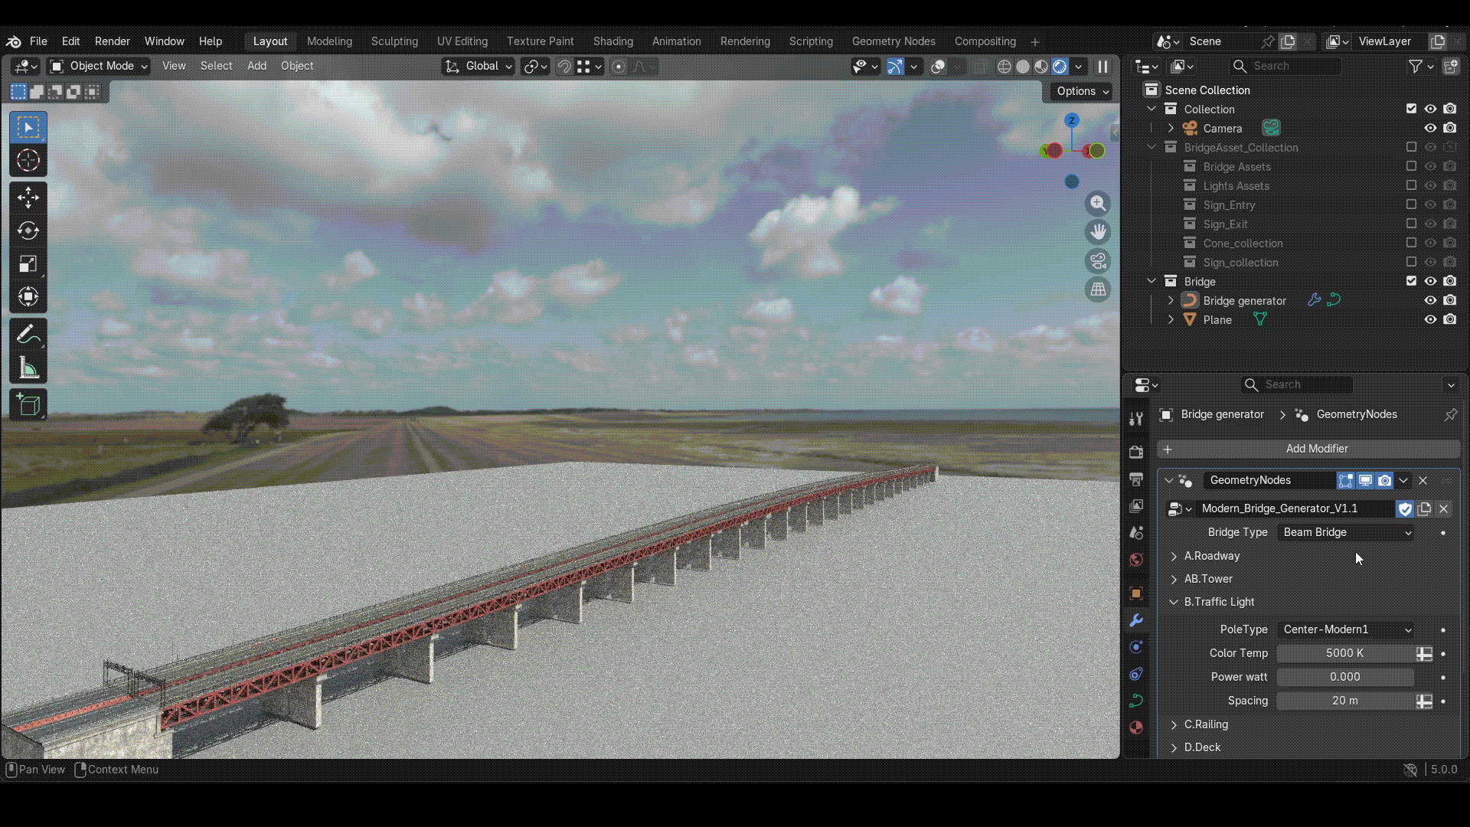
Task: Open the PoleType dropdown menu
Action: click(1346, 629)
